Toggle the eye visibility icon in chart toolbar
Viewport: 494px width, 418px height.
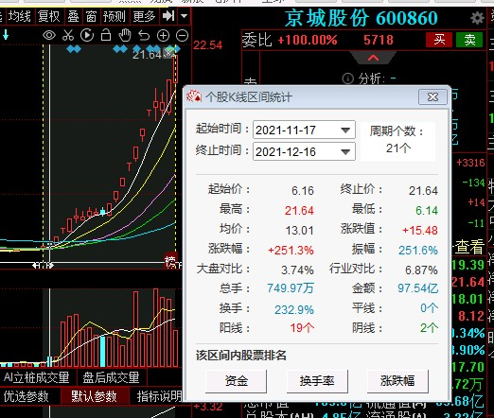pyautogui.click(x=49, y=35)
